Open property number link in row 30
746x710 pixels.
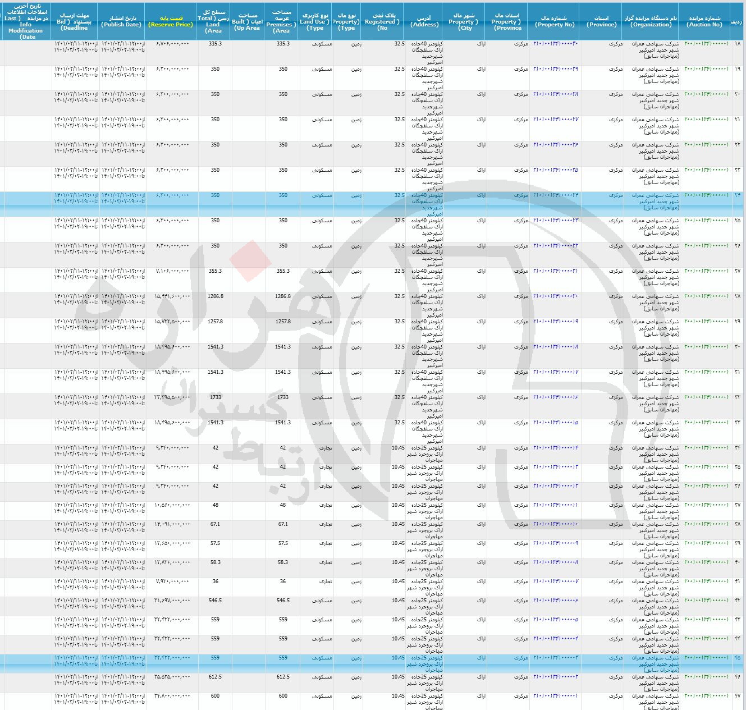click(555, 347)
